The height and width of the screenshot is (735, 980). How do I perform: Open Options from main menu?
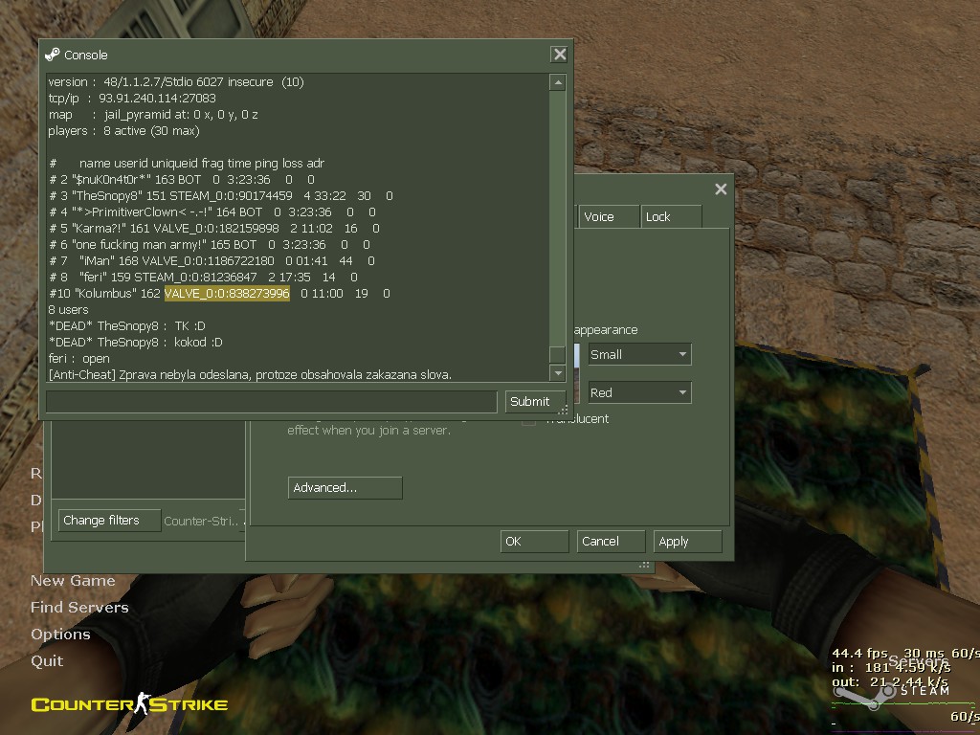(60, 635)
